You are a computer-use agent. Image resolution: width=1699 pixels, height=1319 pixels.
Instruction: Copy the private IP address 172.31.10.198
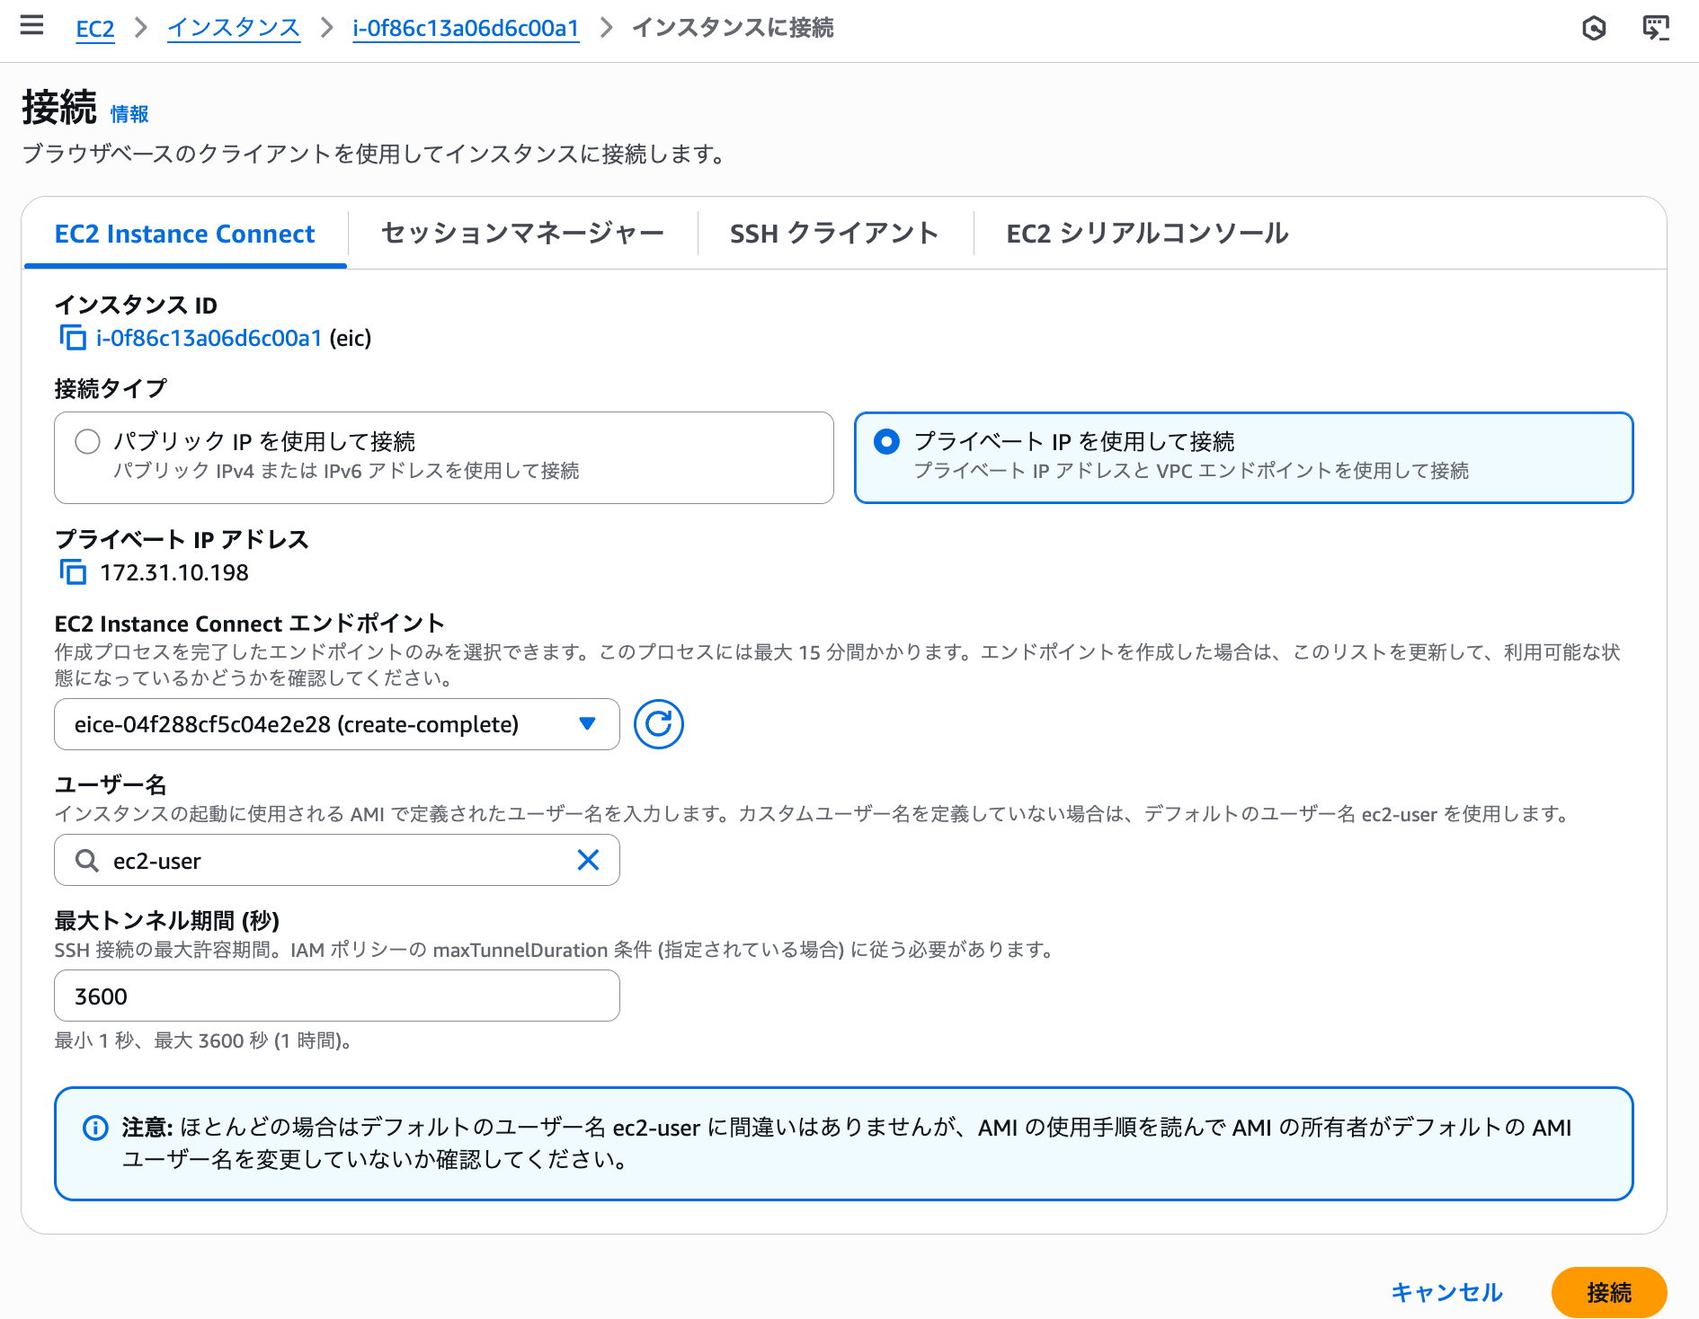73,572
